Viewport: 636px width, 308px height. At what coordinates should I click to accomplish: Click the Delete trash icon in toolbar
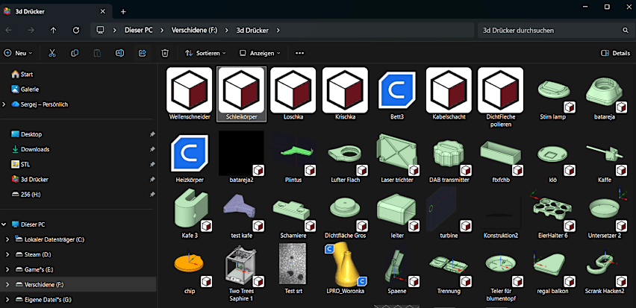click(165, 53)
